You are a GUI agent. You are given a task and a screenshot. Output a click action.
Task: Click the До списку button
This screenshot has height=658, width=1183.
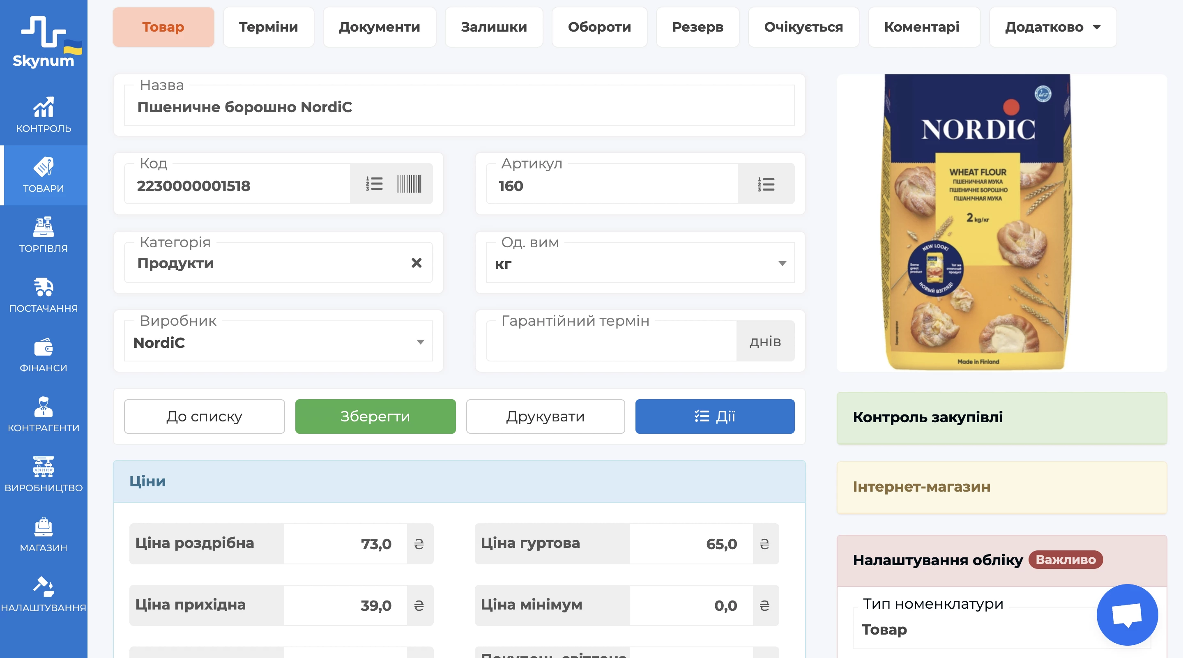pos(205,416)
